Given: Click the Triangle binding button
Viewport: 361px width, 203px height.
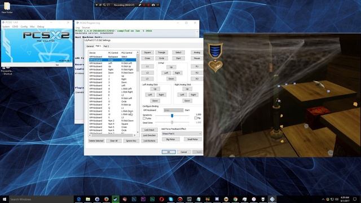Looking at the screenshot, I should tap(162, 52).
